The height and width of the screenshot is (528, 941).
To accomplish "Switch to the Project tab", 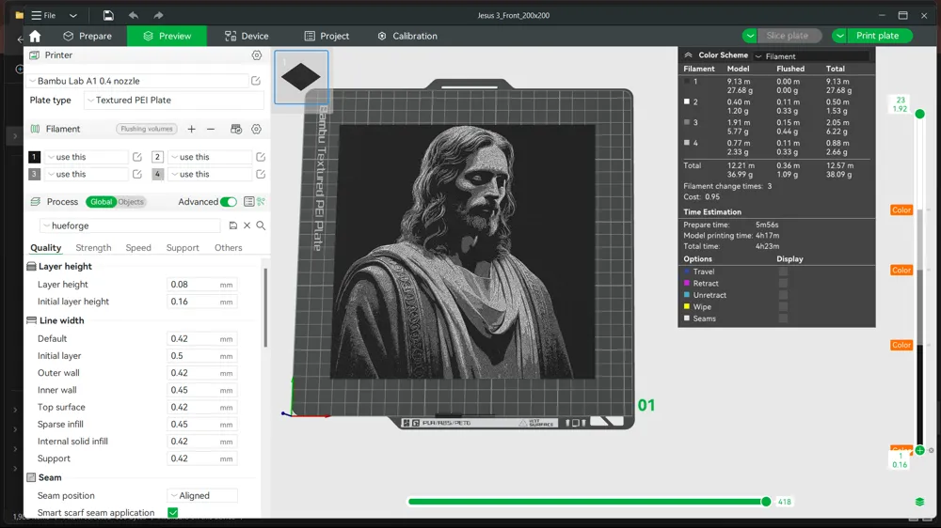I will tap(327, 36).
